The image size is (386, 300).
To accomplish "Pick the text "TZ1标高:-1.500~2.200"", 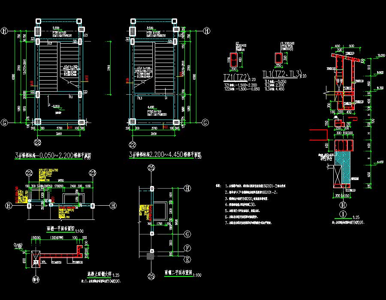I will coord(241,85).
